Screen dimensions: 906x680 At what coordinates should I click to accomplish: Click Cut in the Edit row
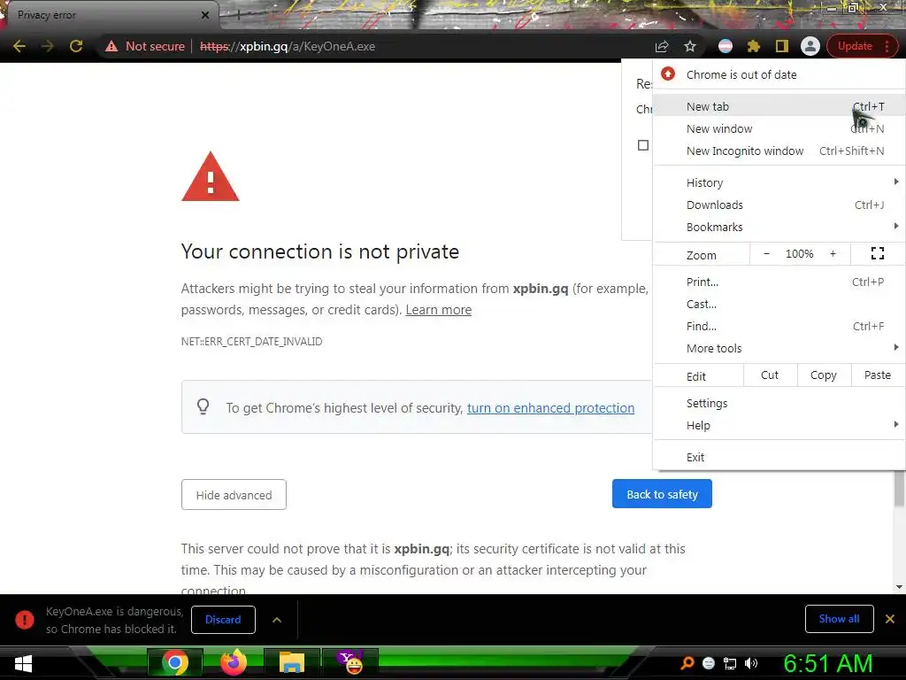click(x=770, y=375)
